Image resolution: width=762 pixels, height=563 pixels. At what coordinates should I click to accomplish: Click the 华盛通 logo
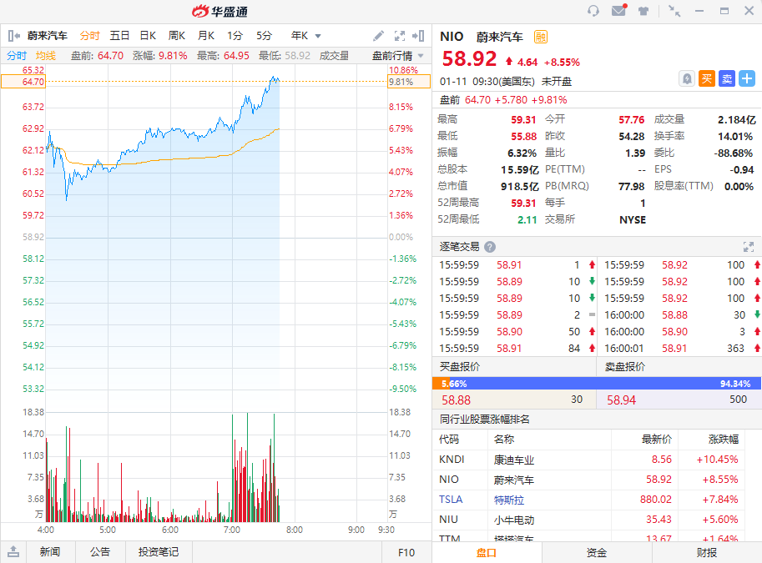[220, 11]
